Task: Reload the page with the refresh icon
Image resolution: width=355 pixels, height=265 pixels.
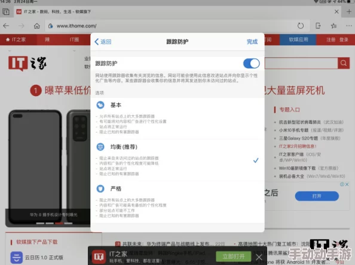Action: (x=301, y=26)
